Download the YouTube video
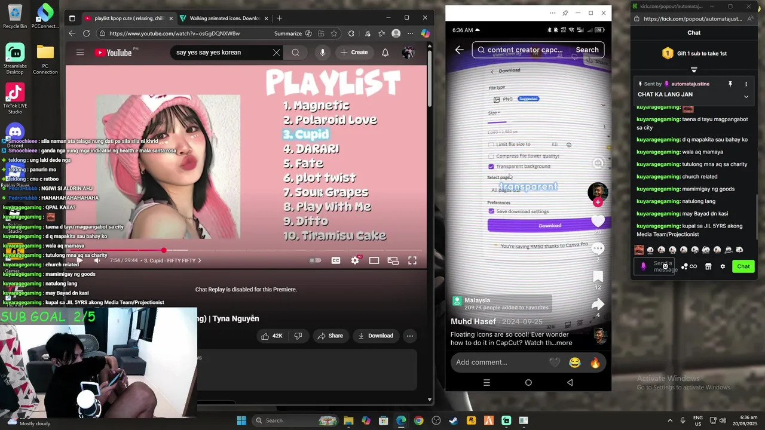765x430 pixels. pyautogui.click(x=375, y=336)
